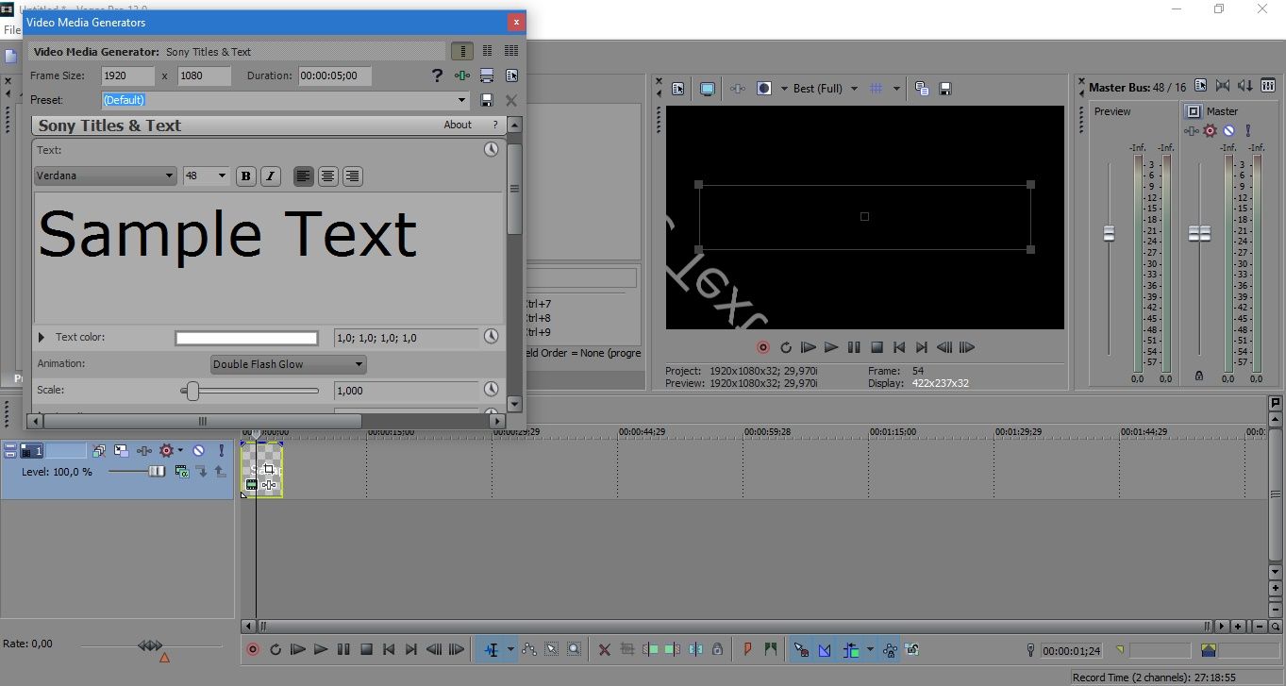Click Play in Video Preview transport
This screenshot has height=686, width=1286.
pyautogui.click(x=831, y=347)
